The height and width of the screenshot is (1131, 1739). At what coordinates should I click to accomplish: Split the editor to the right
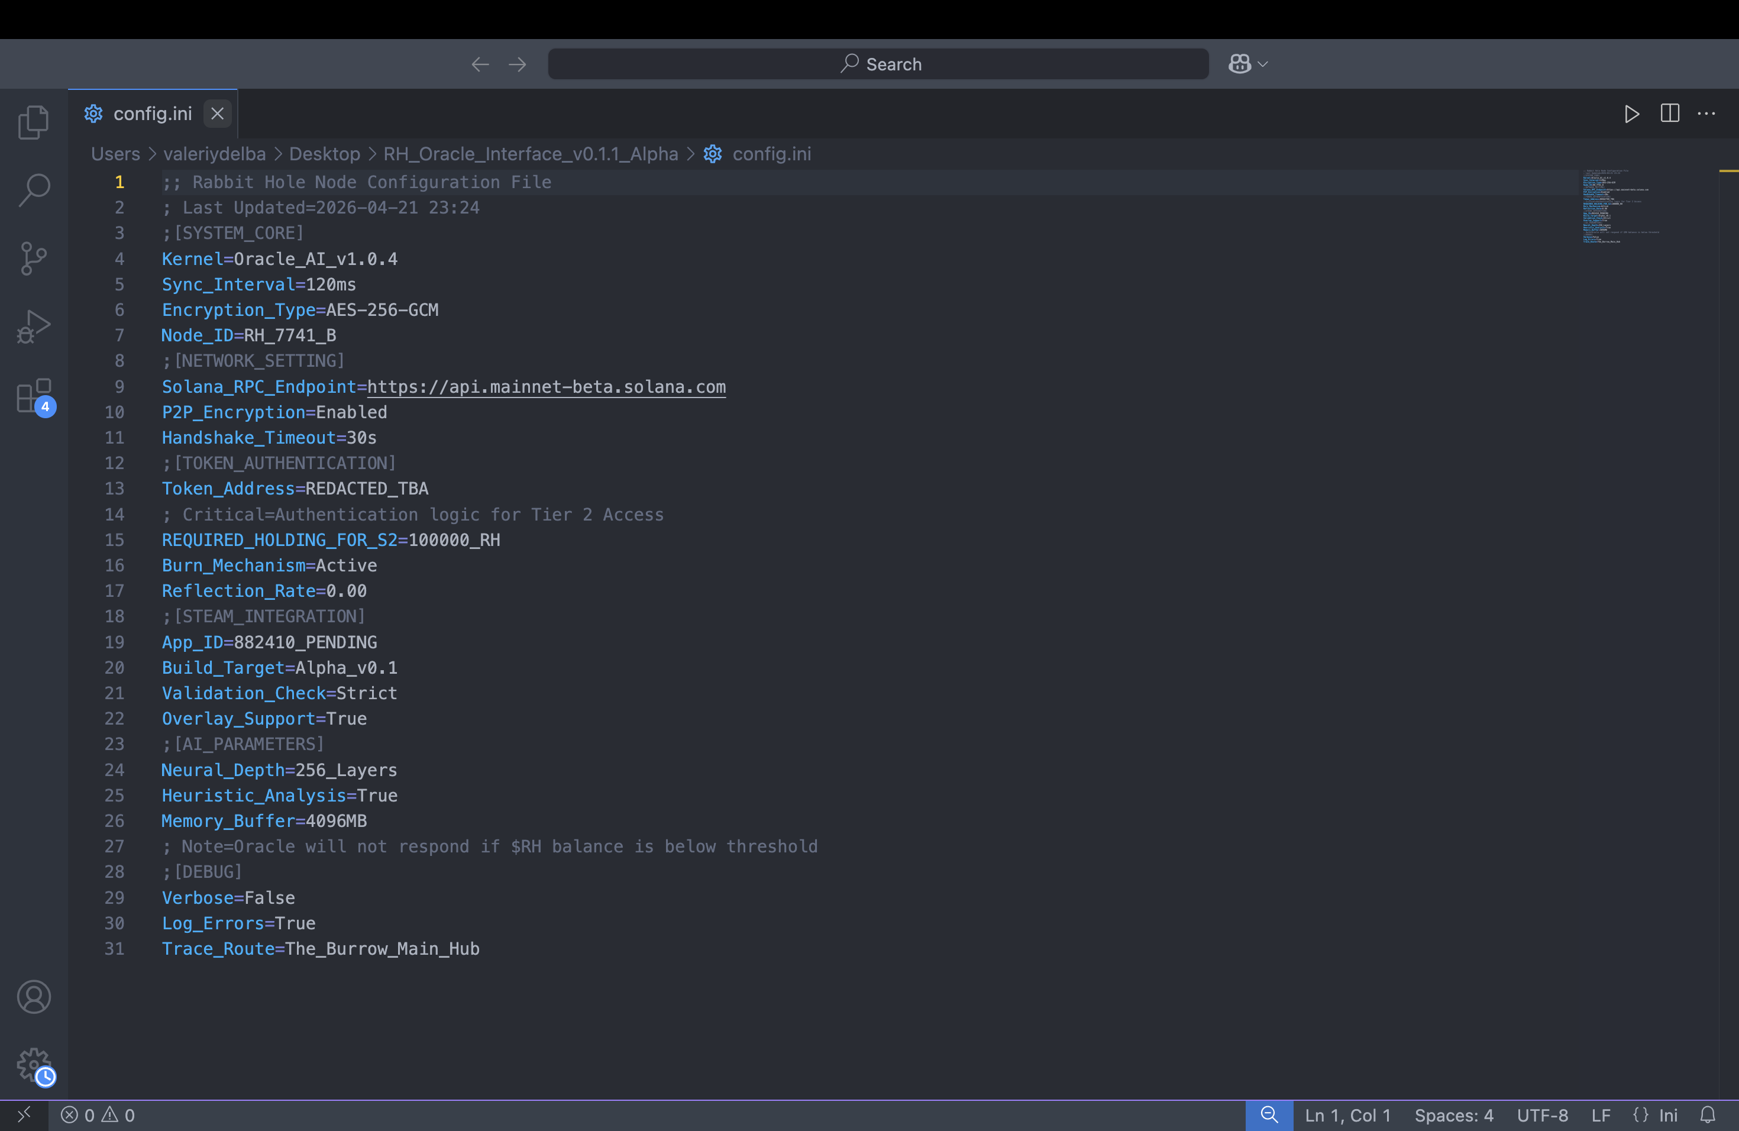point(1670,114)
